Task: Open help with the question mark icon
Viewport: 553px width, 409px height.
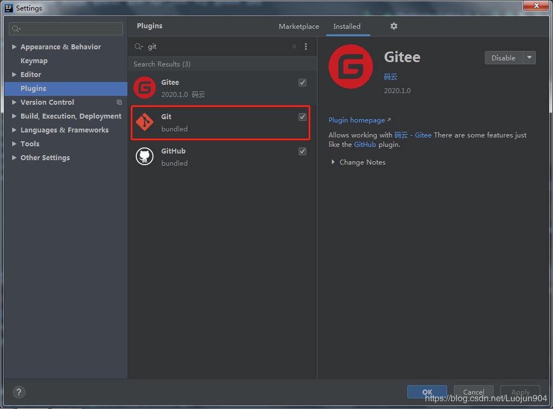Action: coord(19,392)
